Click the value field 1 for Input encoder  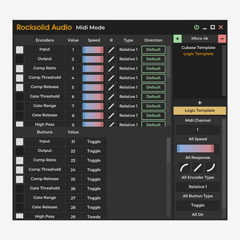pyautogui.click(x=73, y=50)
